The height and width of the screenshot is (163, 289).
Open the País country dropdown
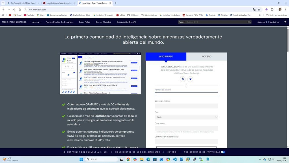coord(186,117)
